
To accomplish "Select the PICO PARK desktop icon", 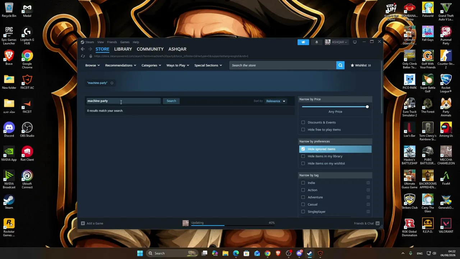I will tap(409, 82).
